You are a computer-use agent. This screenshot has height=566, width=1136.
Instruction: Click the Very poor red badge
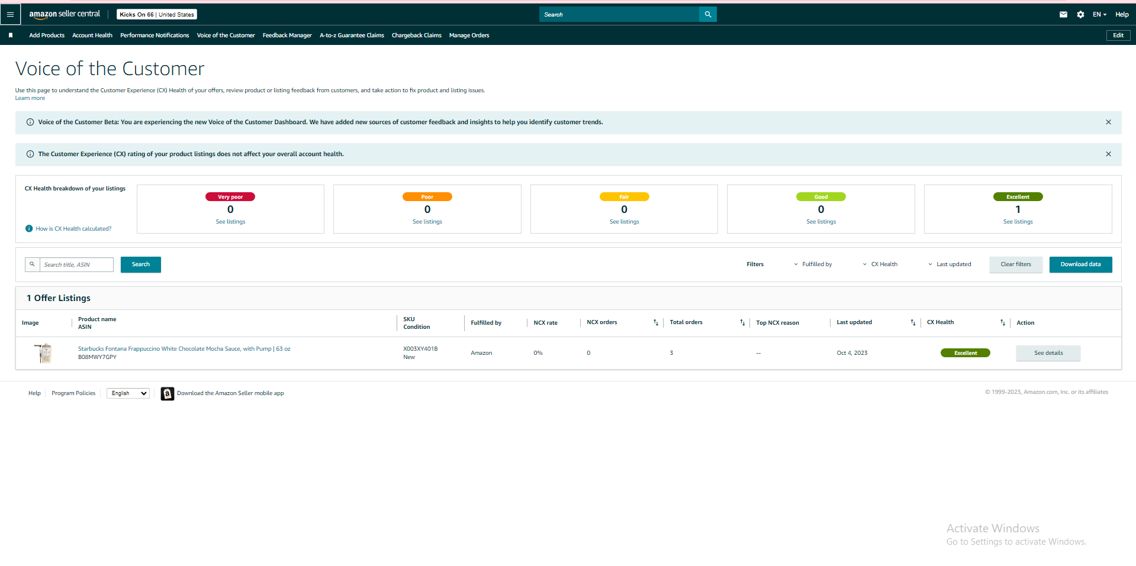230,197
